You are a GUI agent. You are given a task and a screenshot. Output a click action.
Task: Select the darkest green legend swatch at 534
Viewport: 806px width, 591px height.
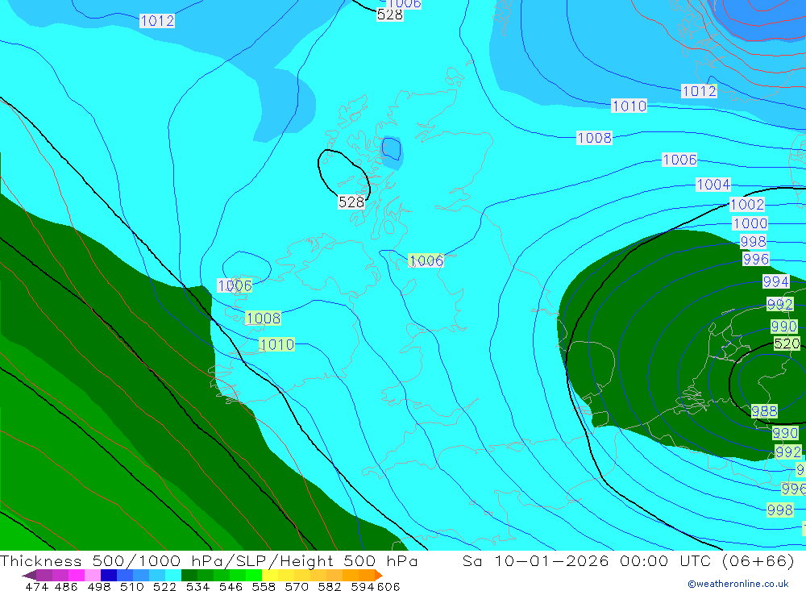click(x=189, y=575)
